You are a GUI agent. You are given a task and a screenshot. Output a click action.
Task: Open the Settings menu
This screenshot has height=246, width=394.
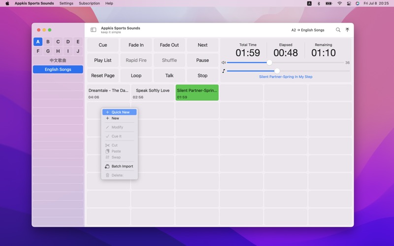66,3
